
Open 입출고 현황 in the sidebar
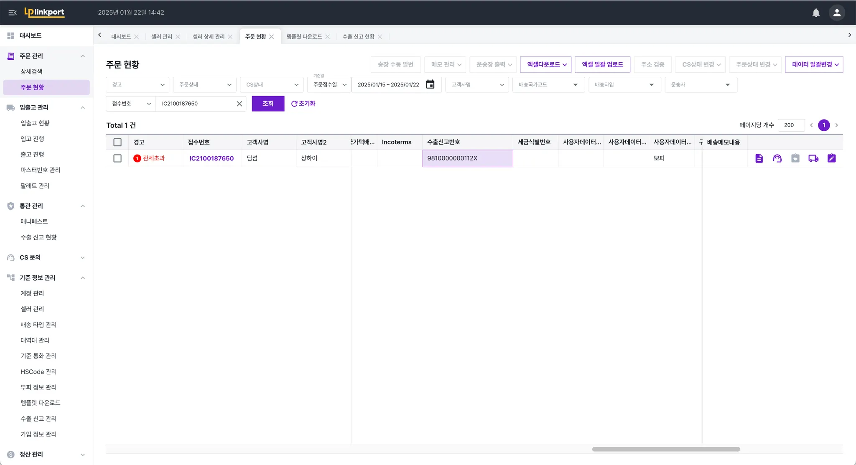point(35,123)
